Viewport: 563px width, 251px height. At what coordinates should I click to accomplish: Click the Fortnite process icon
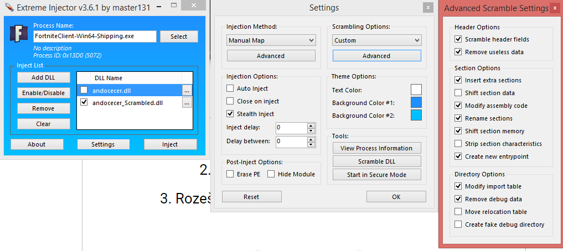coord(19,34)
